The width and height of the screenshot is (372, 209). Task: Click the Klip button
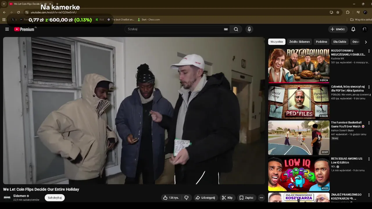point(227,198)
